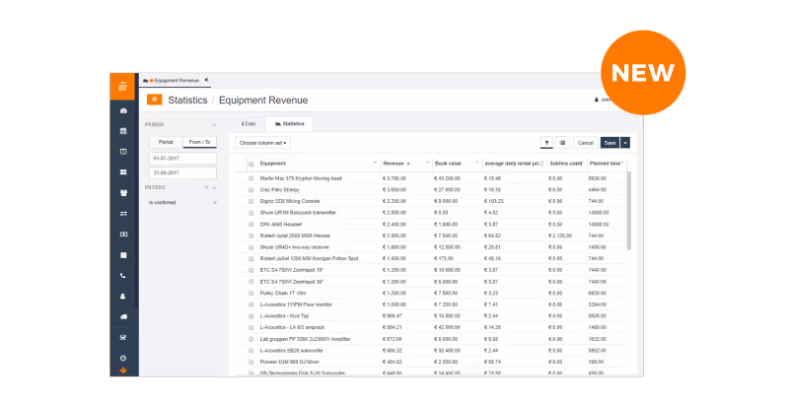Select the L-Acoustics 115FM Floor monitor row

tap(431, 305)
